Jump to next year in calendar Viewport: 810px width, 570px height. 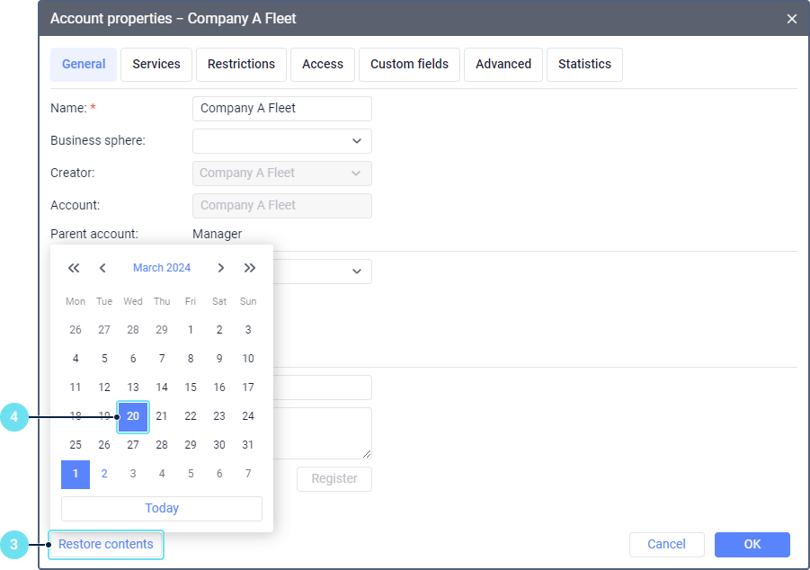click(x=250, y=268)
